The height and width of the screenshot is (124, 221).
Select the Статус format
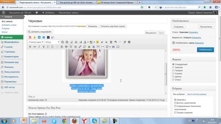[173, 80]
